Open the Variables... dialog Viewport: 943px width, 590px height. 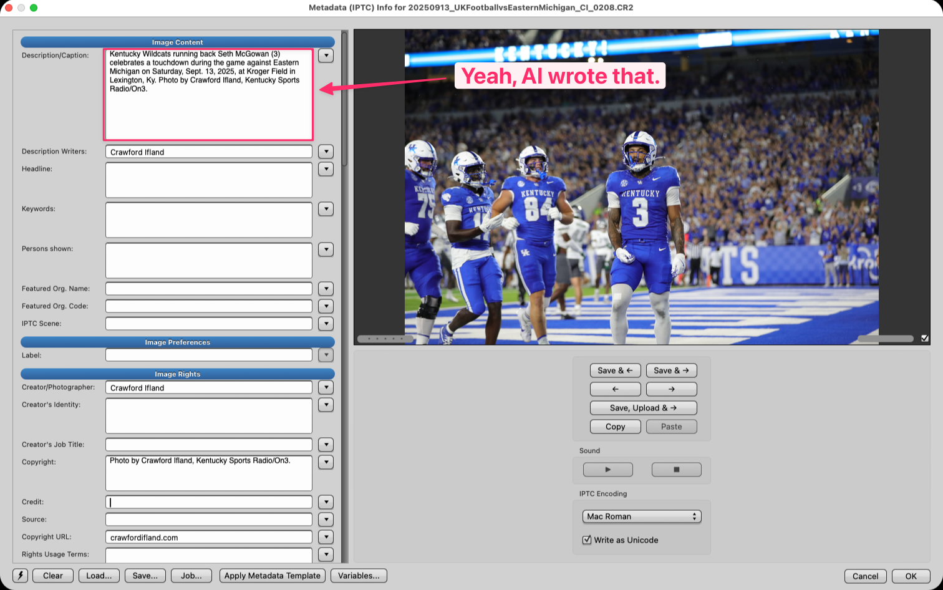pyautogui.click(x=359, y=576)
